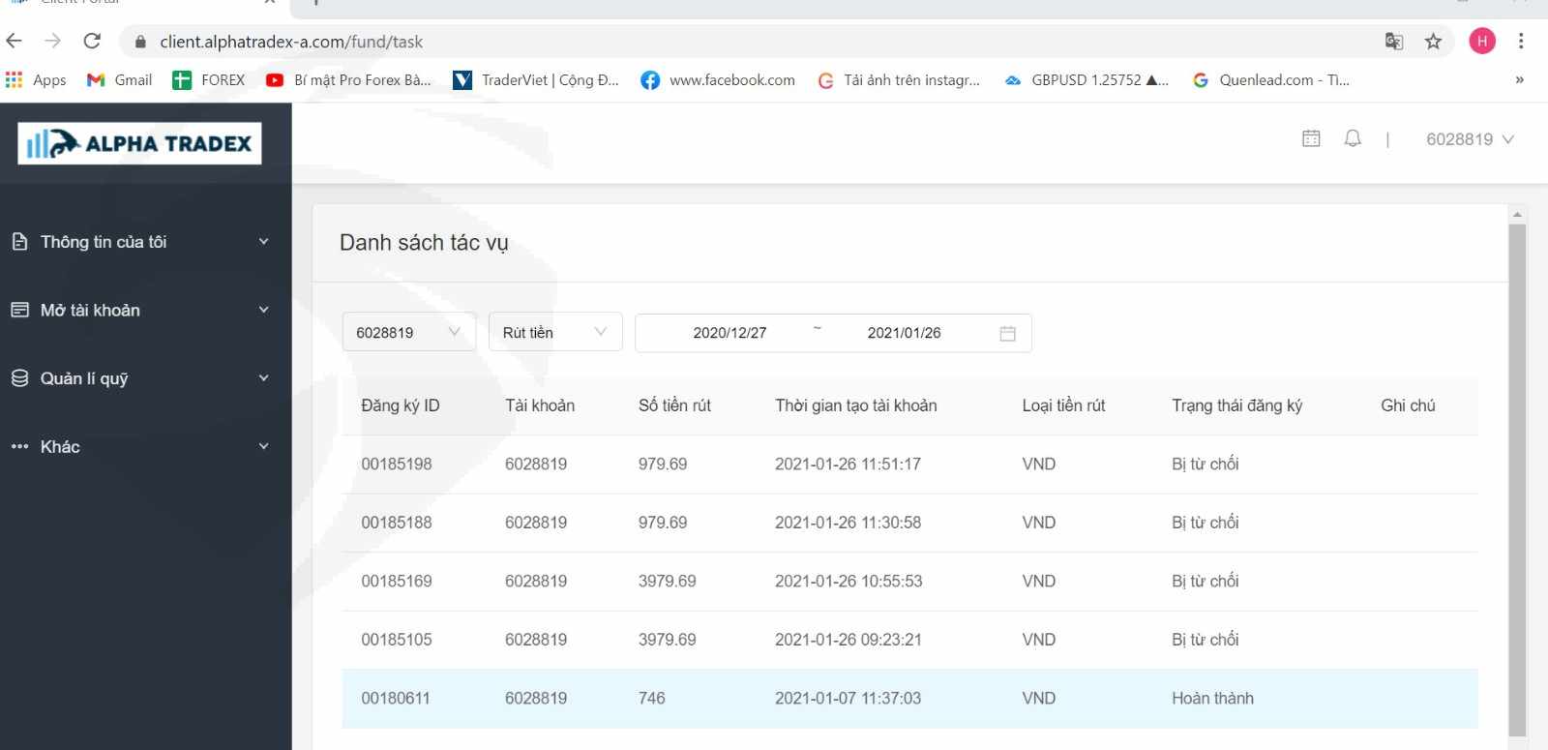
Task: Open the Chrome profile avatar
Action: pyautogui.click(x=1481, y=41)
